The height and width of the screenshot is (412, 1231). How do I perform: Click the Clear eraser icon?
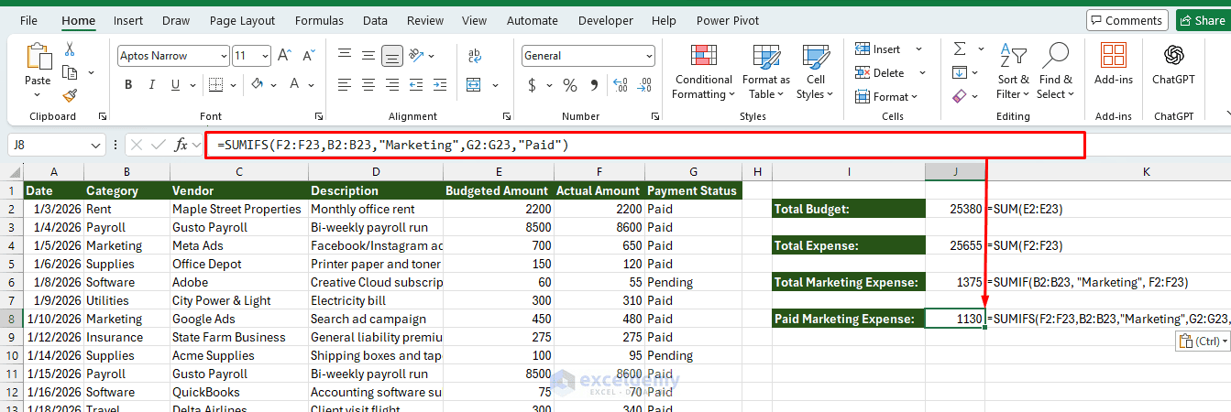coord(959,95)
